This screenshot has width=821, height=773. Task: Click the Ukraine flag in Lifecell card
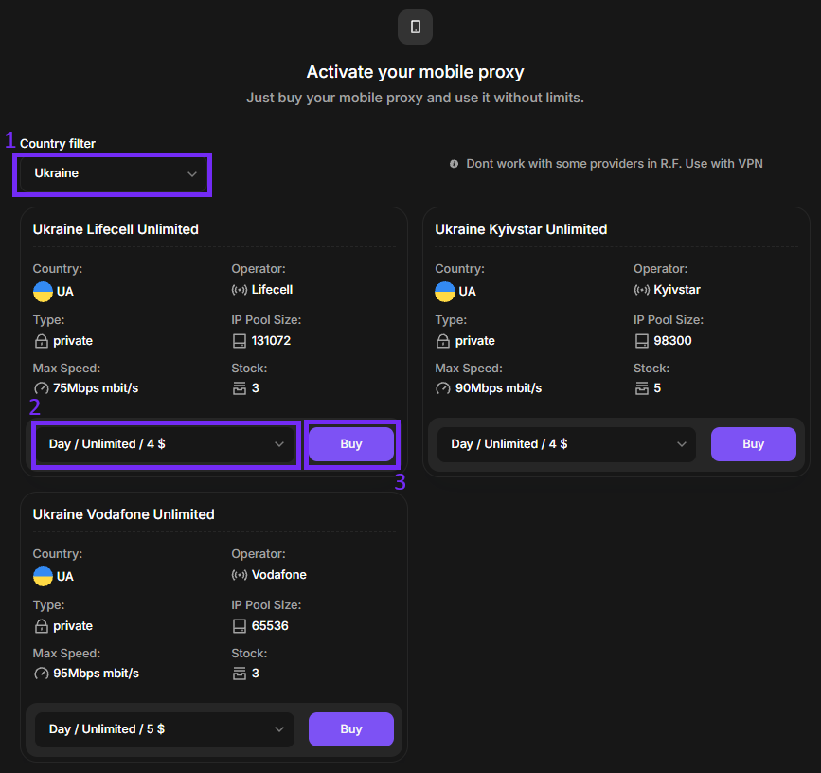click(x=43, y=291)
